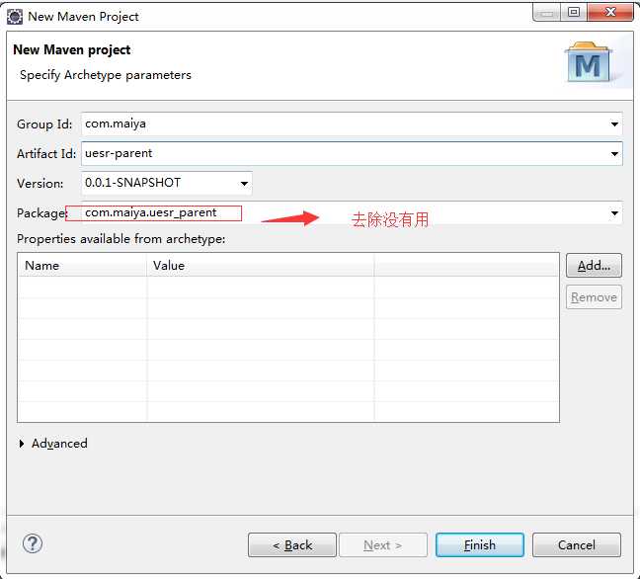
Task: Click the Remove button
Action: 594,297
